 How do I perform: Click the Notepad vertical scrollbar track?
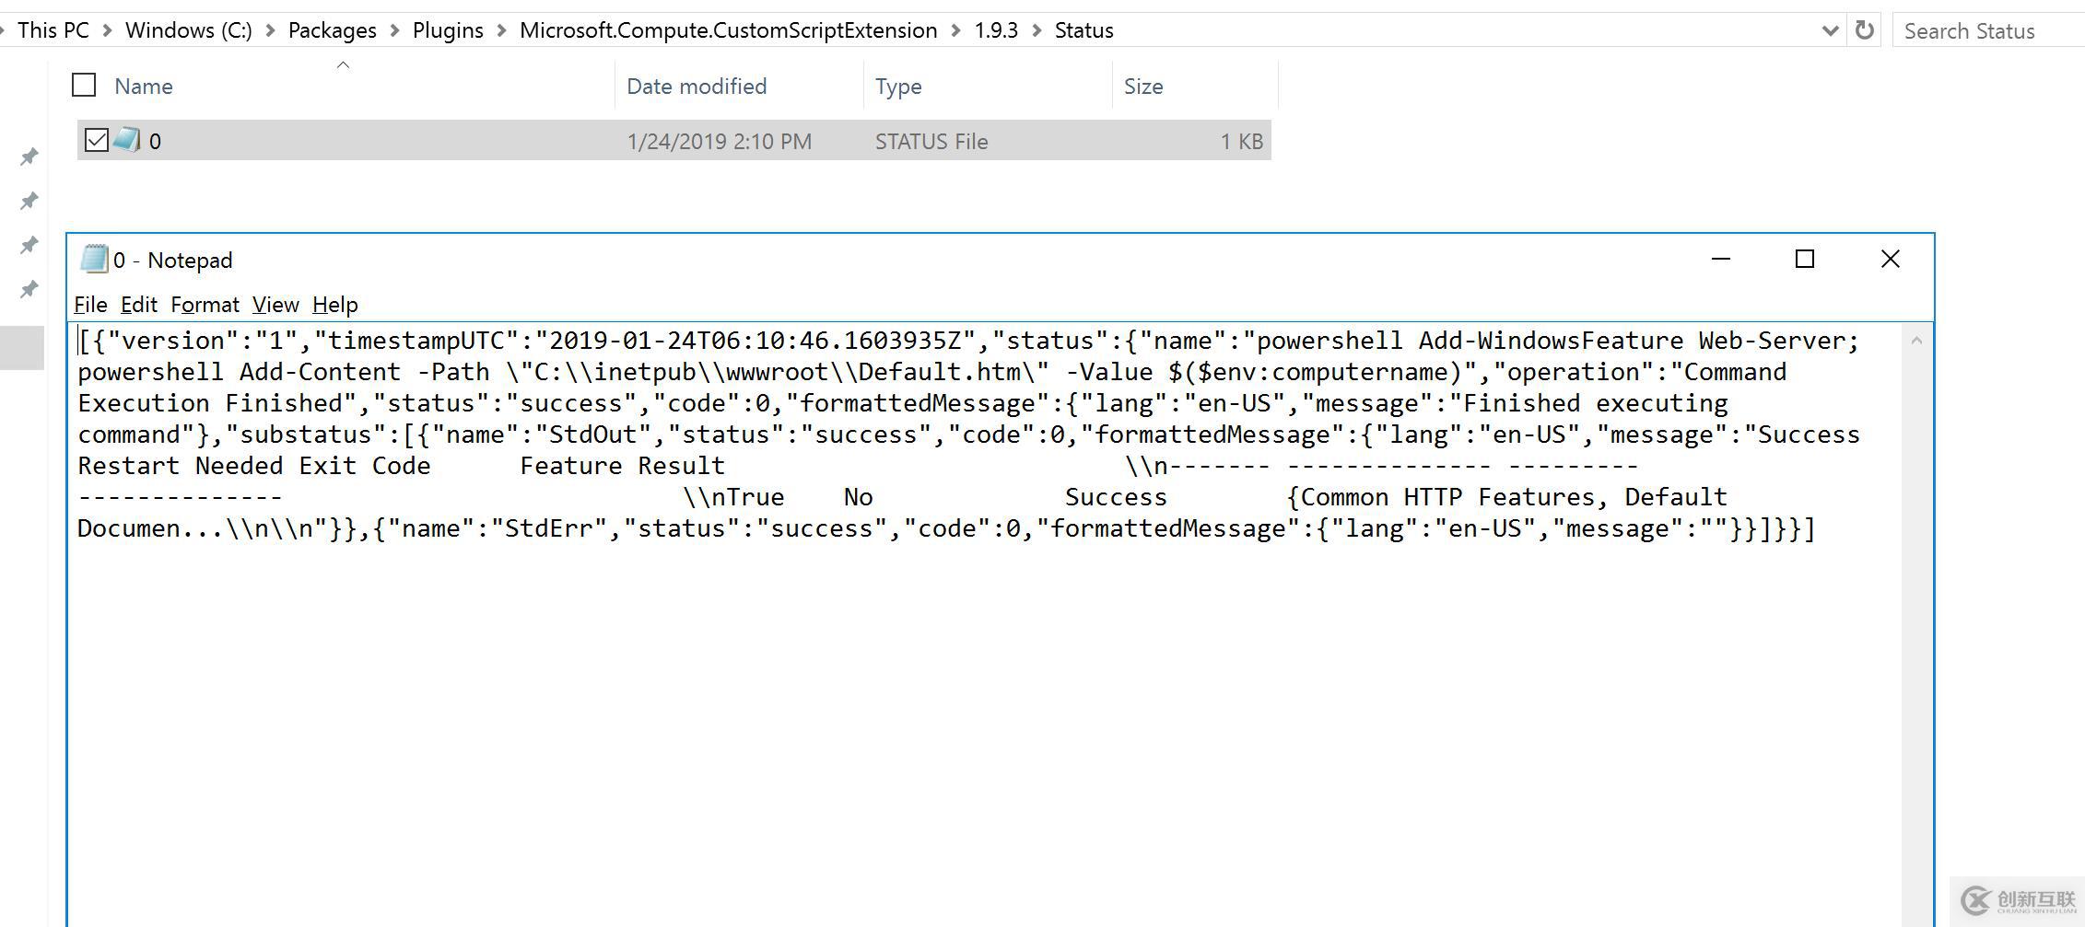click(x=1916, y=635)
